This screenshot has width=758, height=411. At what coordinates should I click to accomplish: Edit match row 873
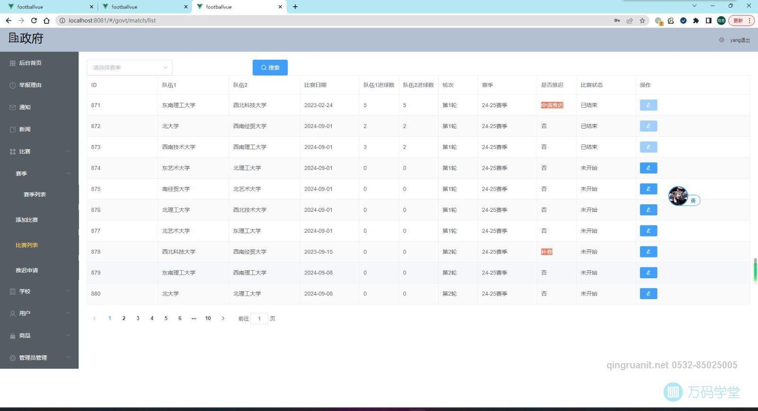[x=648, y=147]
